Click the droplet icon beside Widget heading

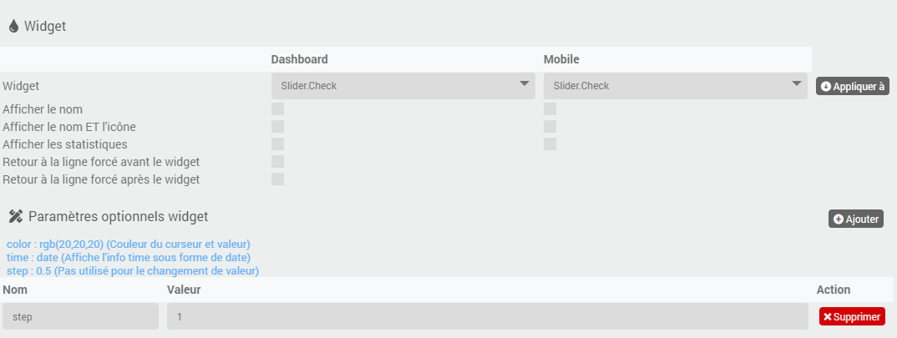click(x=13, y=26)
